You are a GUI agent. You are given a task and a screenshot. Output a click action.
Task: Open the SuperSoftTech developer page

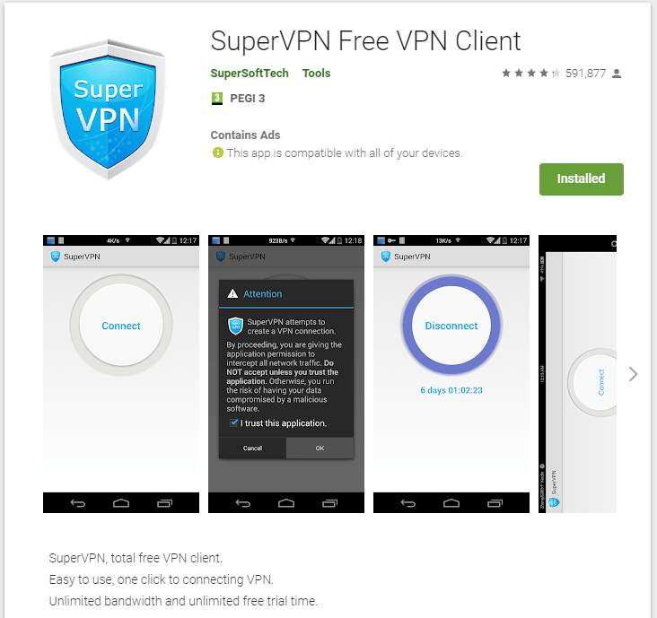tap(250, 74)
